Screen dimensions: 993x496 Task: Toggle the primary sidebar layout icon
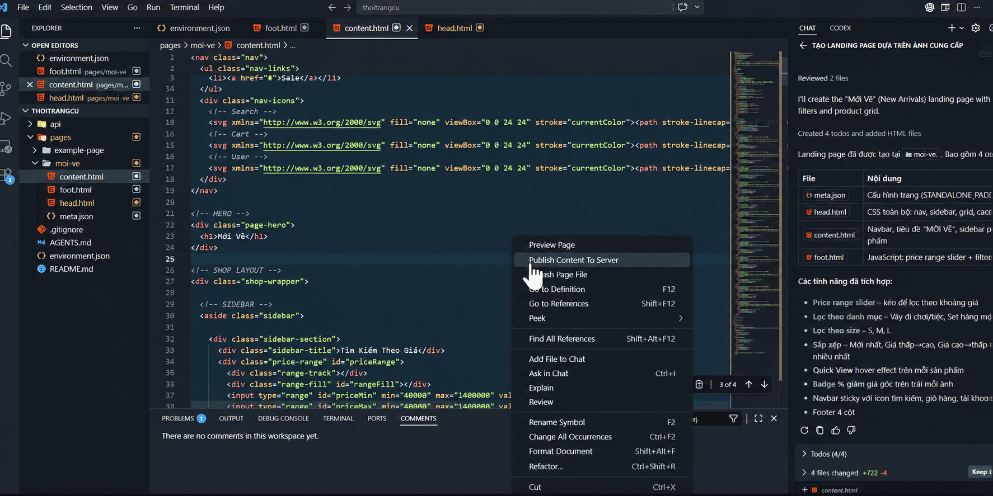coord(945,7)
